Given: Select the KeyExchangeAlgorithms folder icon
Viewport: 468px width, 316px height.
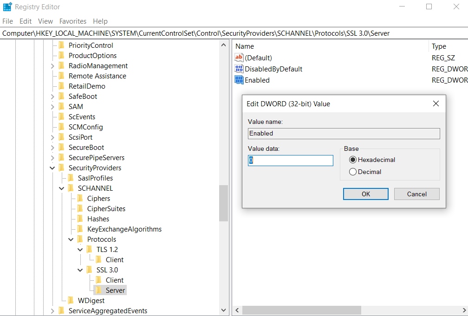Looking at the screenshot, I should (x=80, y=229).
